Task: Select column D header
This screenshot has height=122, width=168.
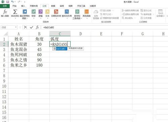Action: (x=81, y=34)
